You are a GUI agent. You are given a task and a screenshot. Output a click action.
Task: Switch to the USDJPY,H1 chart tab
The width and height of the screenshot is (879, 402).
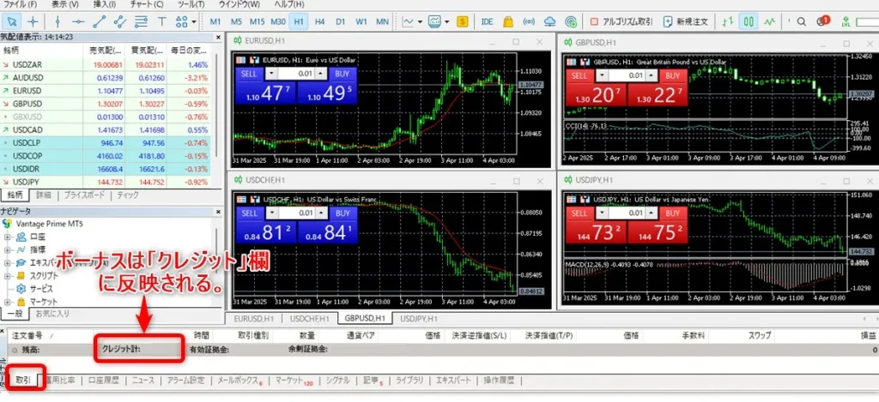[418, 319]
